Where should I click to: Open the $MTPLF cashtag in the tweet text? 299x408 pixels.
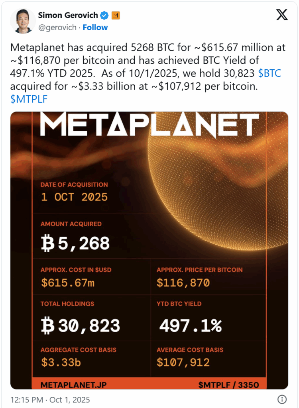(29, 99)
